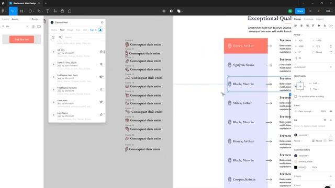Toggle layer visibility eye icon
This screenshot has height=188, width=335.
[x=331, y=111]
